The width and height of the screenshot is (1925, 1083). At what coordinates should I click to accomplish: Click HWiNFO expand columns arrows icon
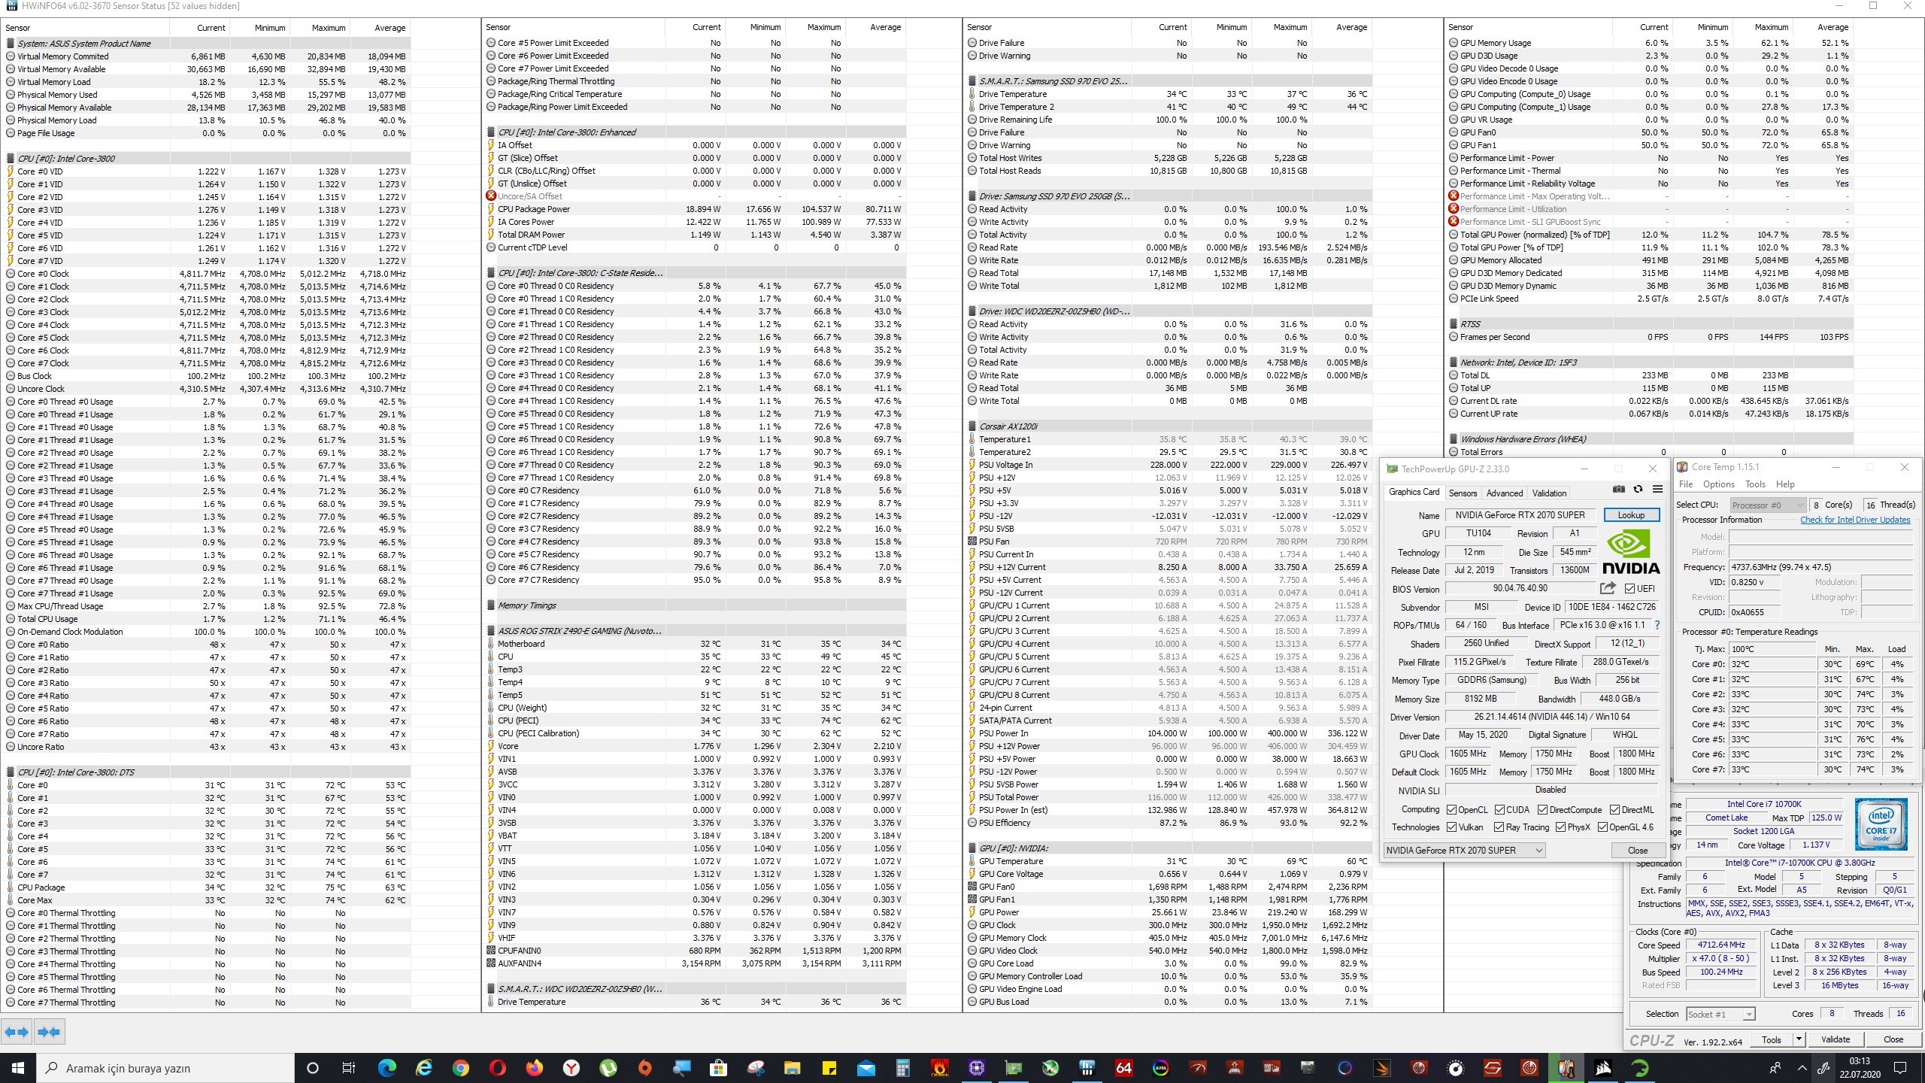coord(17,1032)
